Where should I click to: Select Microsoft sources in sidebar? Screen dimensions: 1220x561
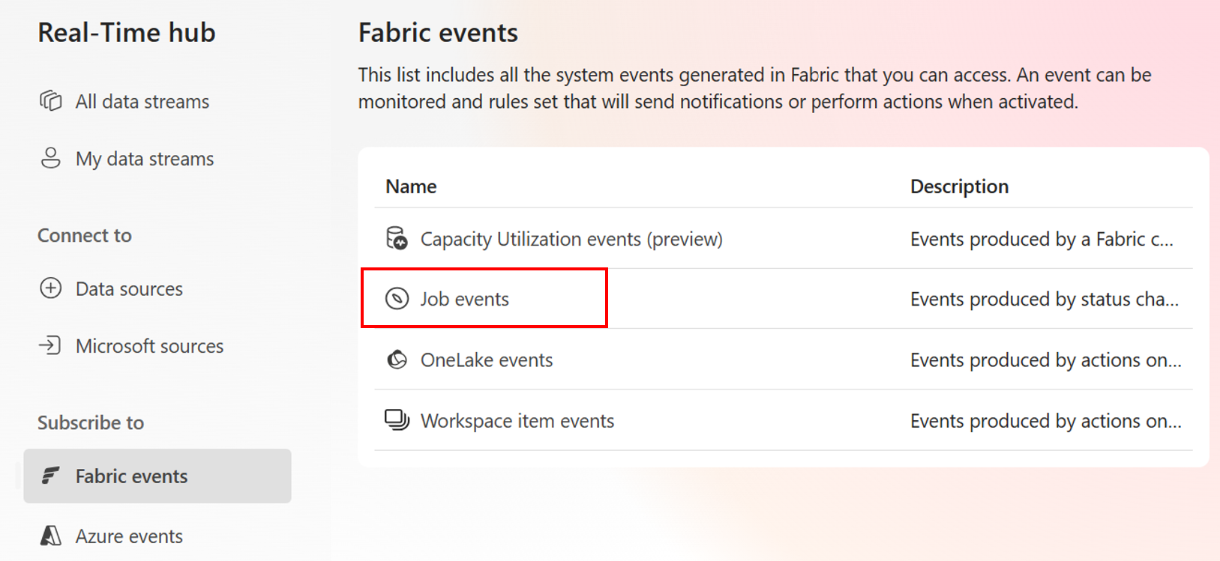pyautogui.click(x=150, y=346)
